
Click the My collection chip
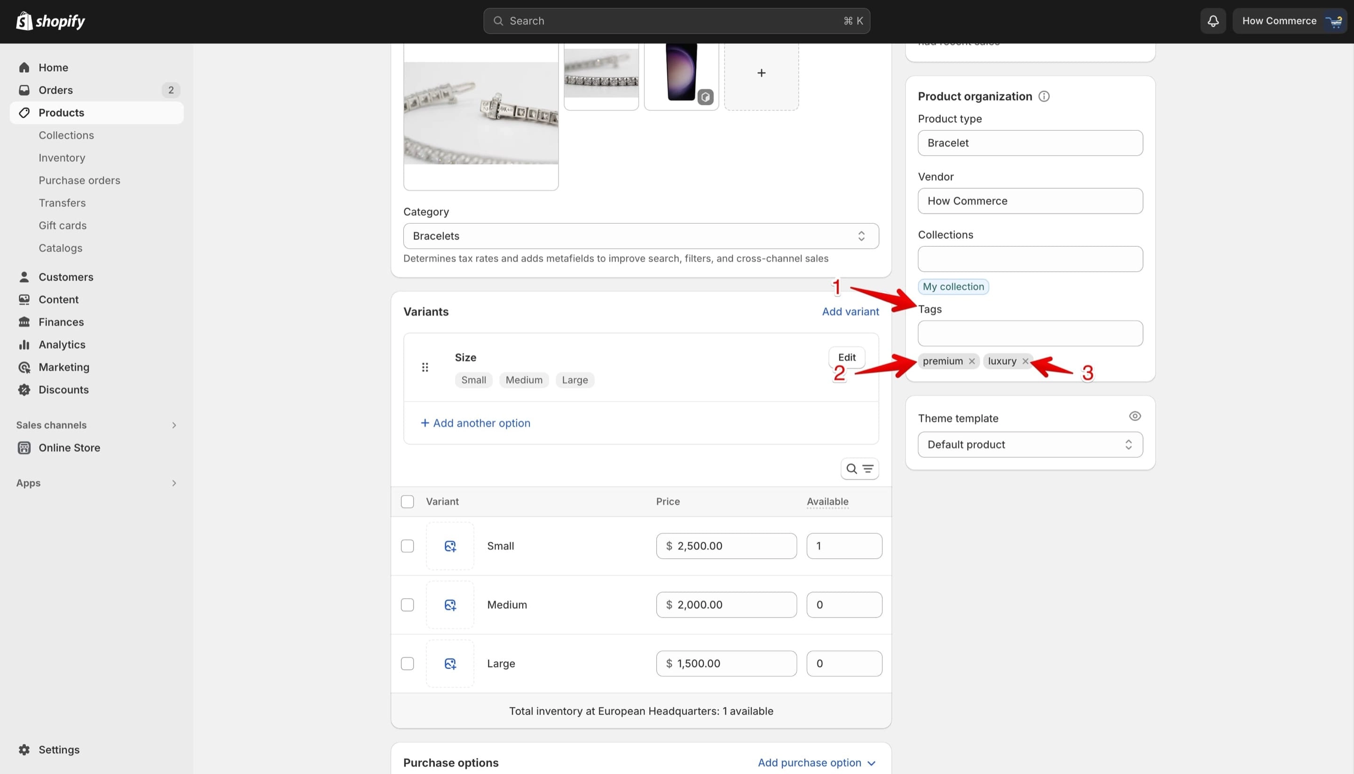(x=953, y=287)
